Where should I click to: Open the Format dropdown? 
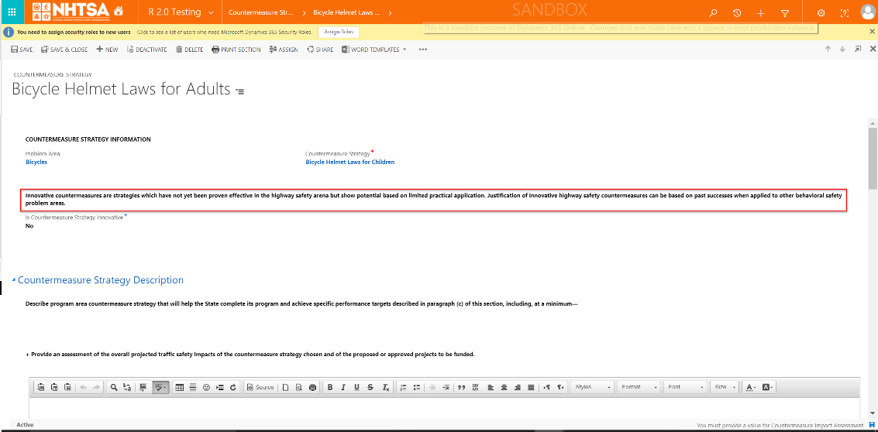coord(639,387)
